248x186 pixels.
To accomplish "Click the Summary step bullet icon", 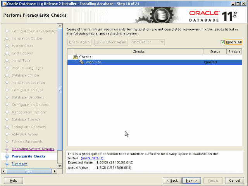I will [x=7, y=164].
